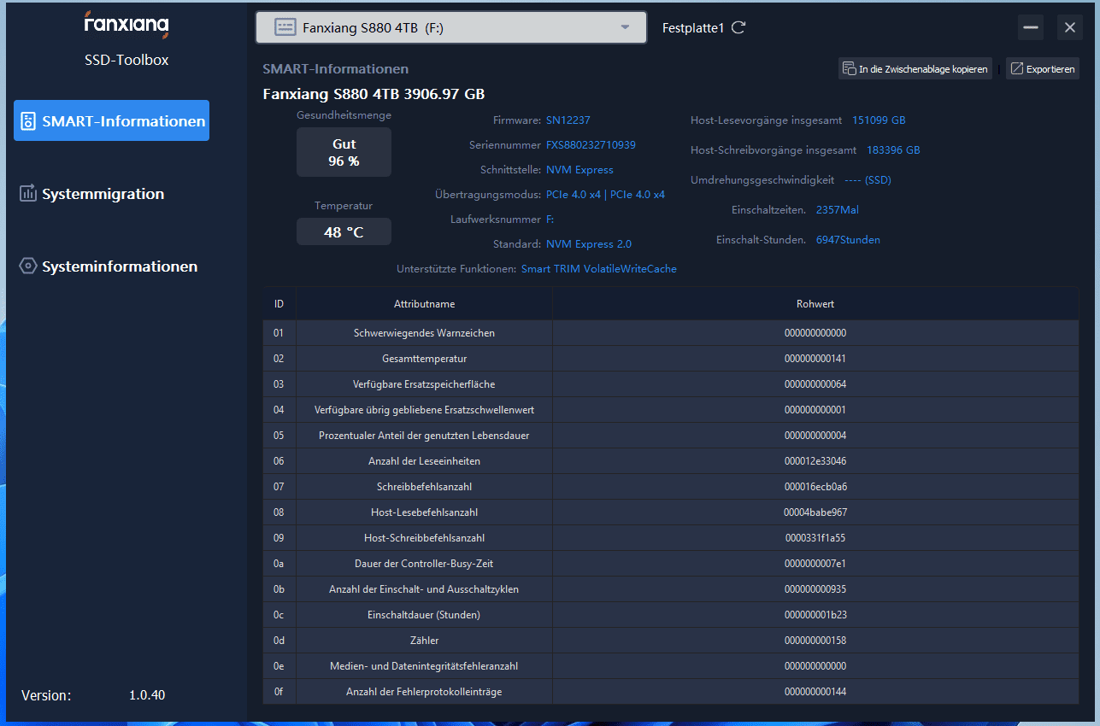1100x726 pixels.
Task: Click firmware value SN12237
Action: pyautogui.click(x=568, y=120)
